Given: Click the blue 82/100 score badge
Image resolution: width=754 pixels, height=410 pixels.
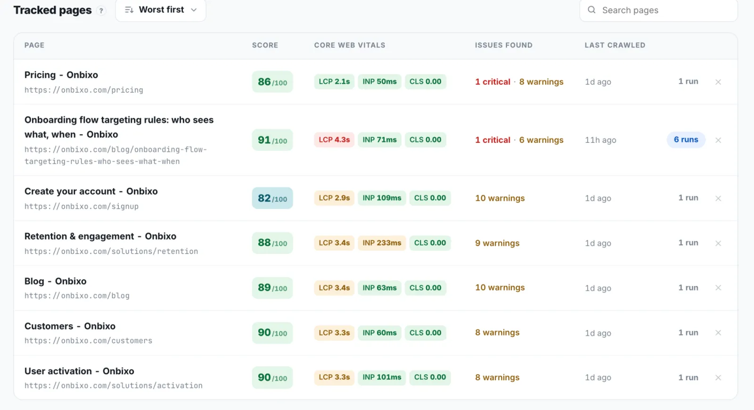Looking at the screenshot, I should tap(272, 198).
